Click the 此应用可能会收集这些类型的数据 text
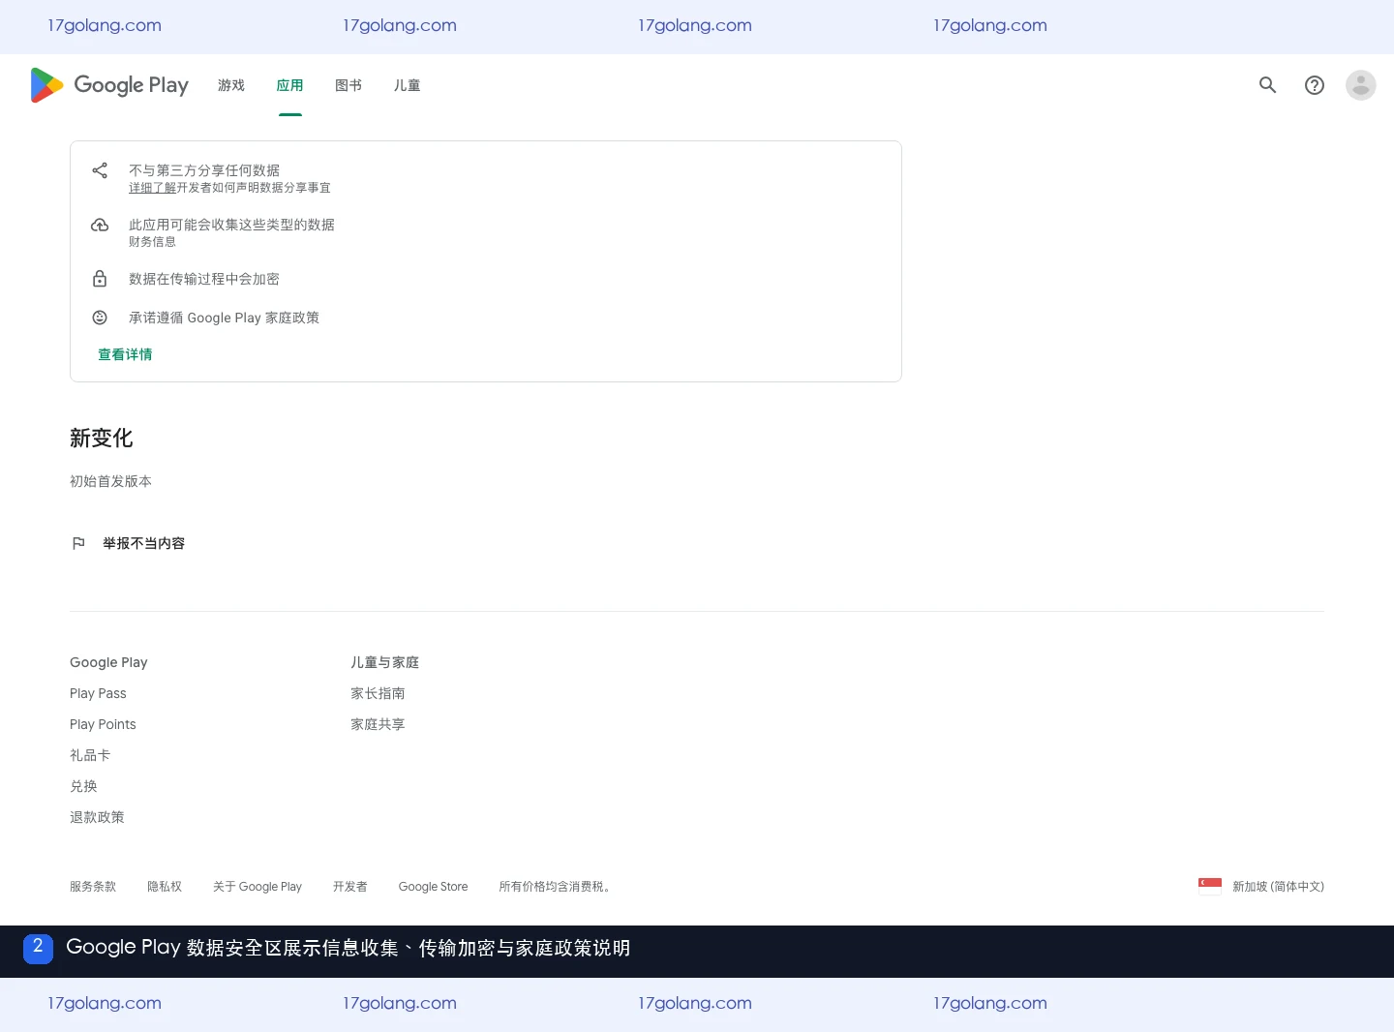 tap(231, 225)
